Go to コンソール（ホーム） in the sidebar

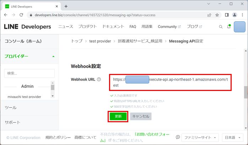23,41
